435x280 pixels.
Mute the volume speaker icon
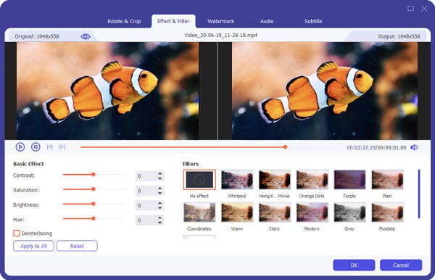[414, 147]
